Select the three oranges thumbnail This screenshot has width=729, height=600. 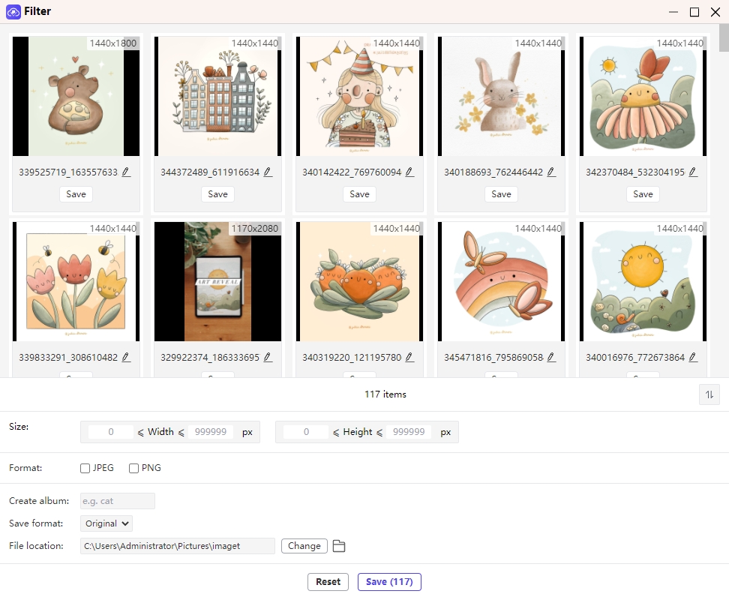[x=360, y=282]
